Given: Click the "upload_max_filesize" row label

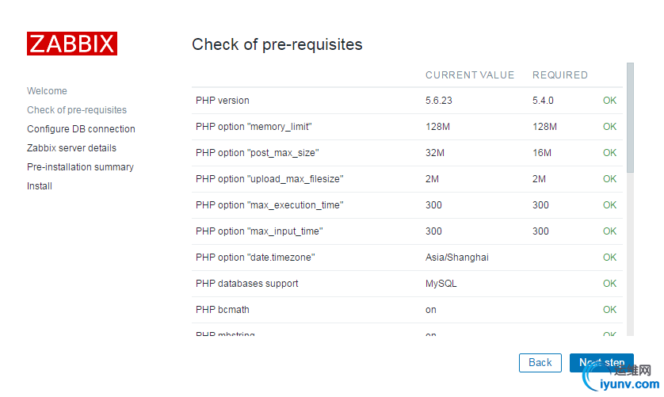Looking at the screenshot, I should coord(269,179).
